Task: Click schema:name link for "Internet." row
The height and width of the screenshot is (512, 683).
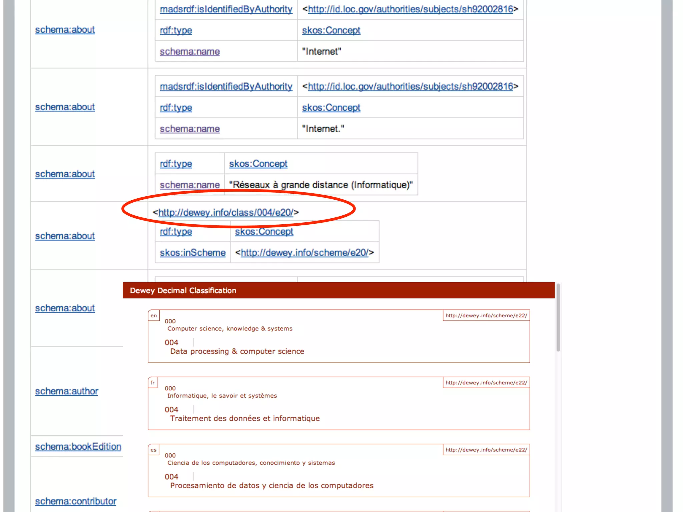Action: [x=189, y=129]
